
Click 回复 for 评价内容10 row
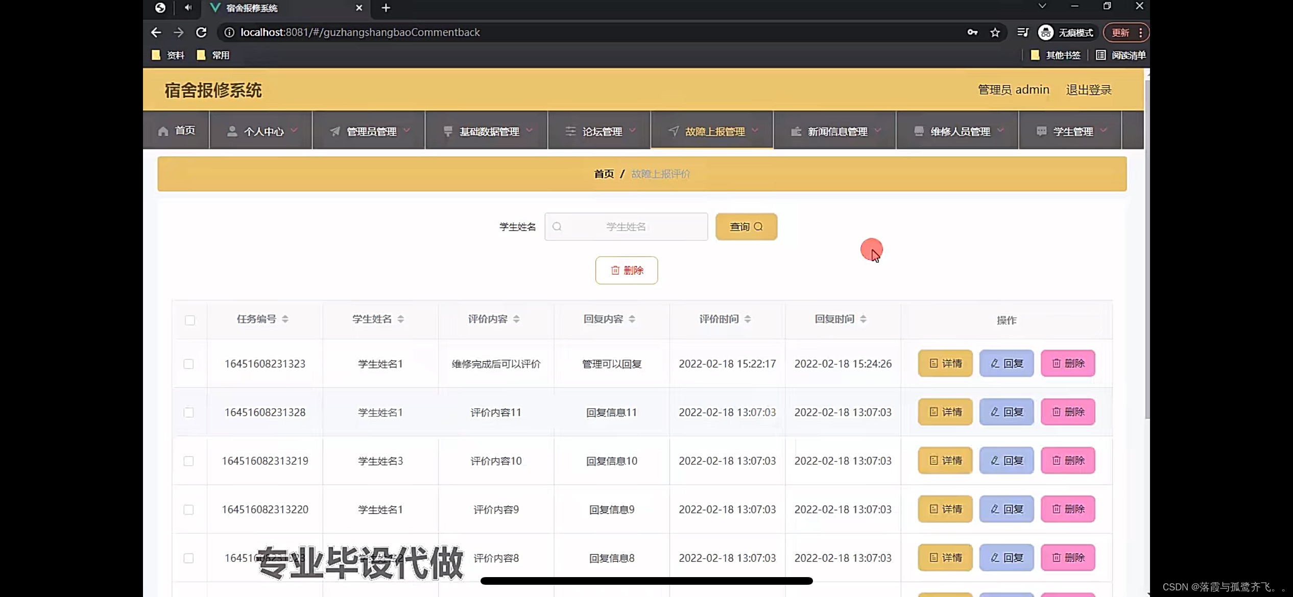point(1007,460)
